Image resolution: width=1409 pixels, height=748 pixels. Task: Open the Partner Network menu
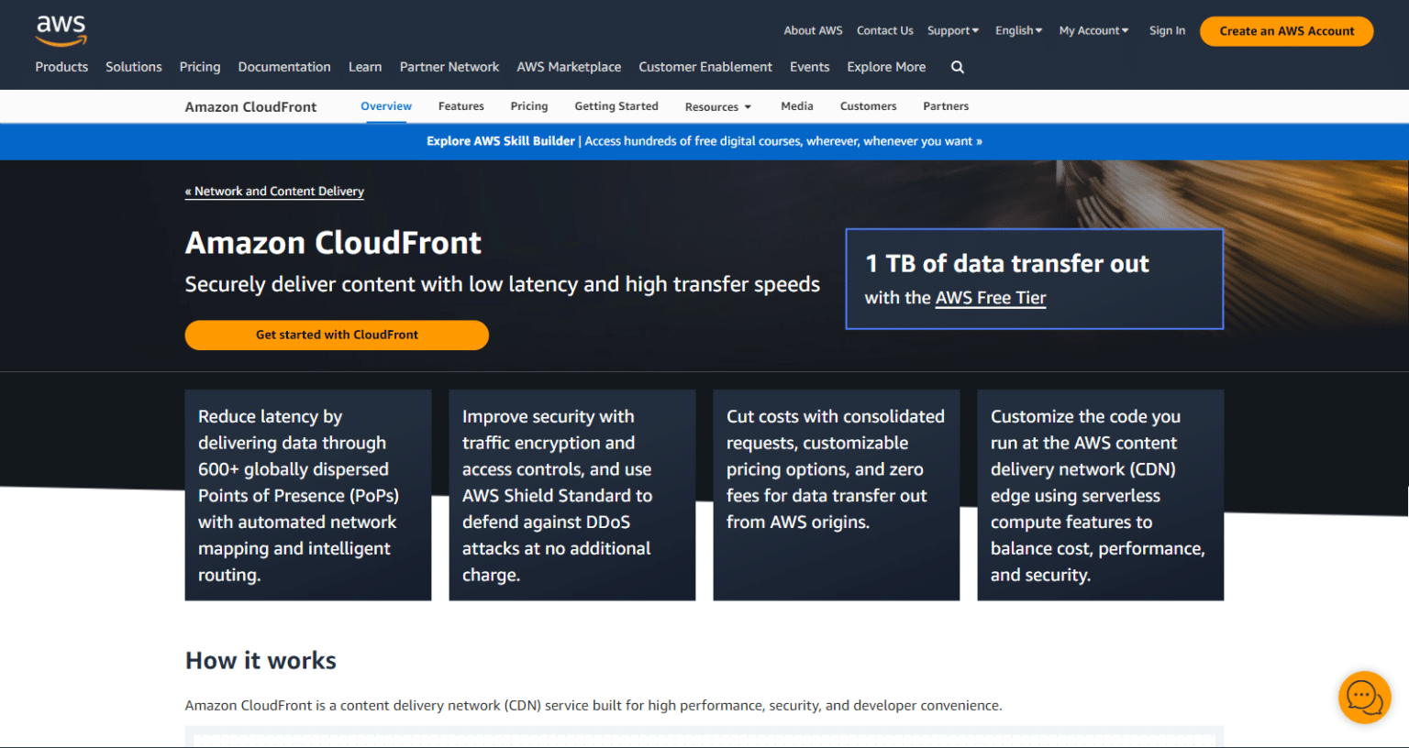click(x=449, y=67)
